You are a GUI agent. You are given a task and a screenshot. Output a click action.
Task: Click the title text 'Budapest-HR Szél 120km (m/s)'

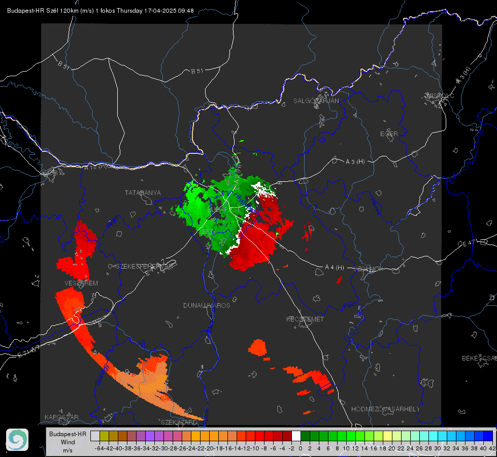point(50,11)
